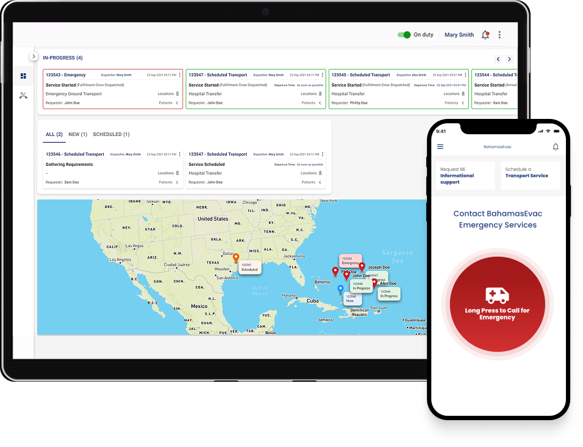Image resolution: width=583 pixels, height=447 pixels.
Task: Click the IN-PROGRESS (4) heading
Action: 62,58
